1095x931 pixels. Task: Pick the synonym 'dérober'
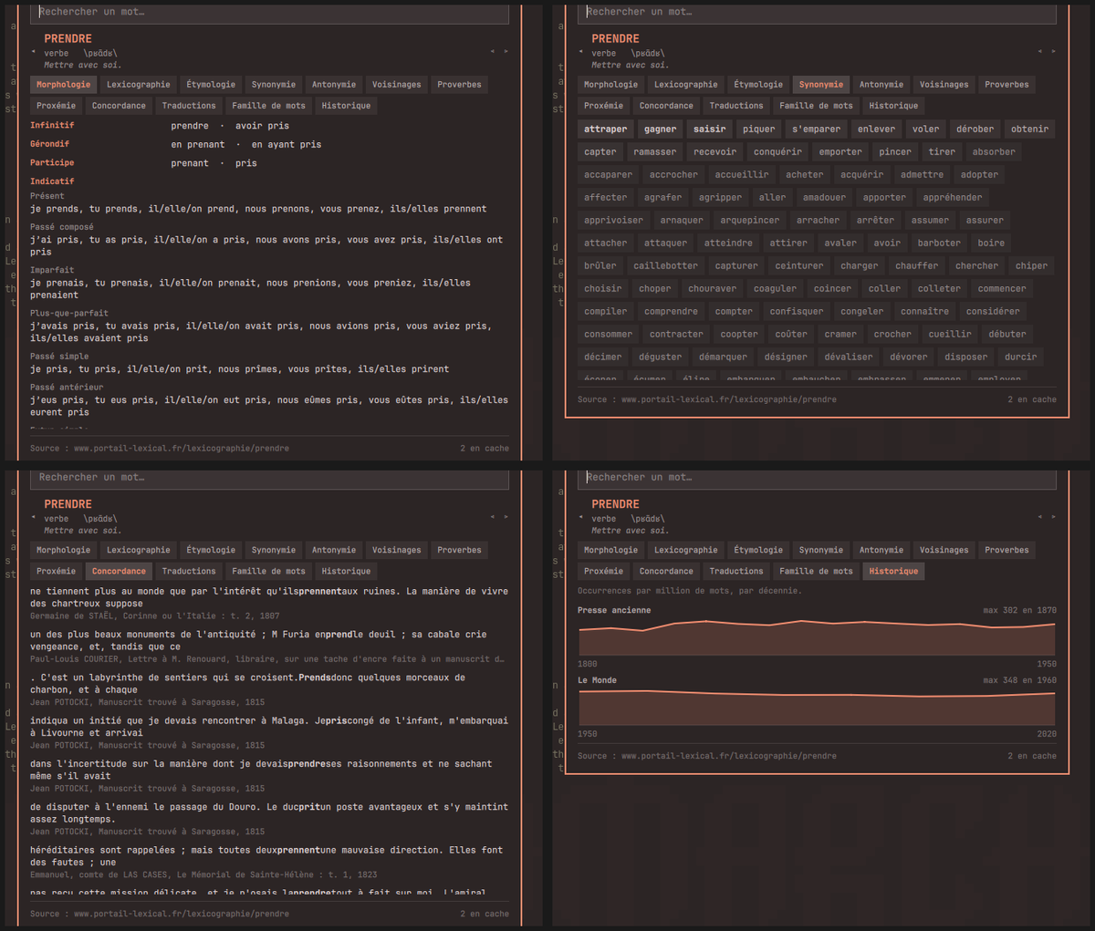click(x=975, y=129)
